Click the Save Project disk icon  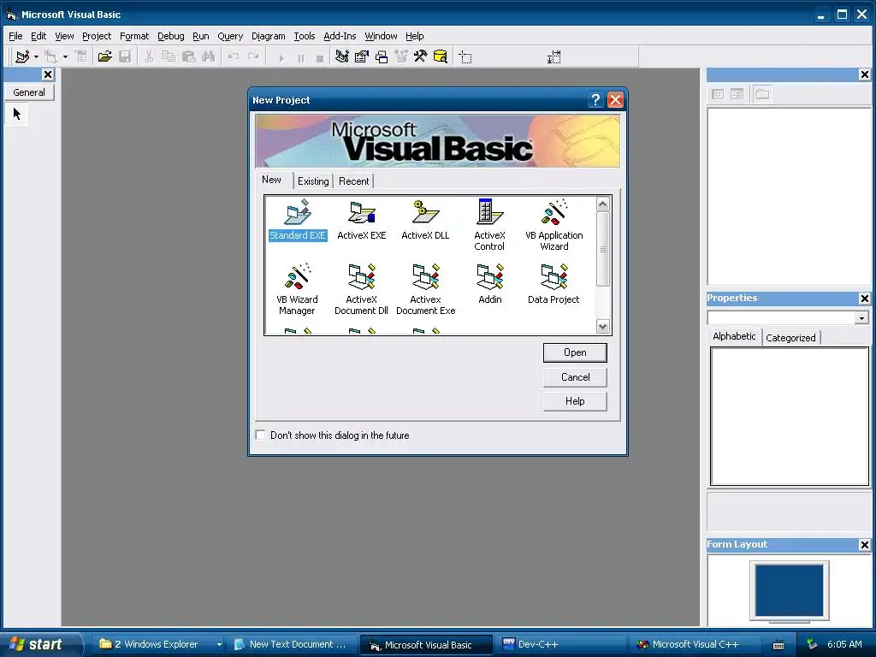pos(125,57)
